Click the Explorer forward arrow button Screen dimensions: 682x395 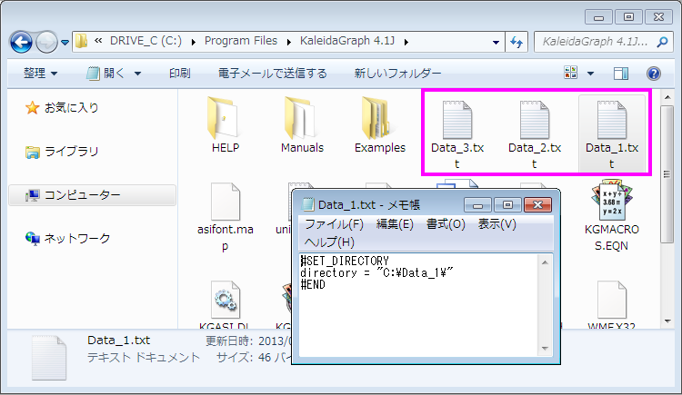(x=46, y=42)
